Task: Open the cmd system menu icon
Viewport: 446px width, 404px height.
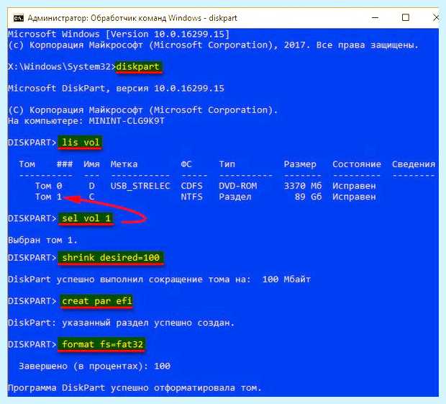Action: (19, 18)
